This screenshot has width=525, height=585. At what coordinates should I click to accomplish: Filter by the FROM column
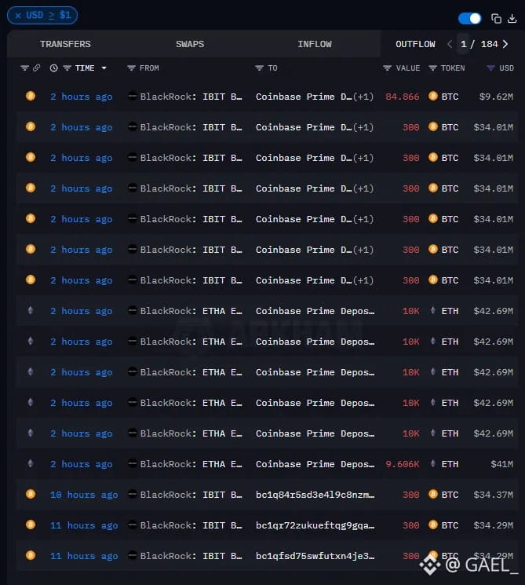(131, 68)
